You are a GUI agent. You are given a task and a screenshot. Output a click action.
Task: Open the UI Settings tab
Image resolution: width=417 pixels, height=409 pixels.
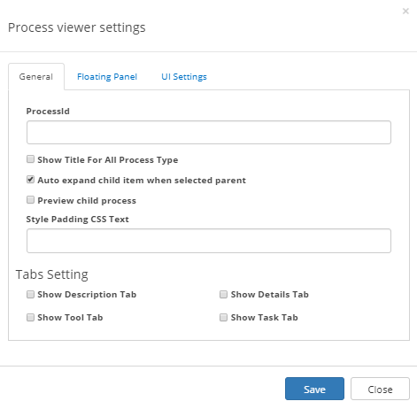(184, 77)
